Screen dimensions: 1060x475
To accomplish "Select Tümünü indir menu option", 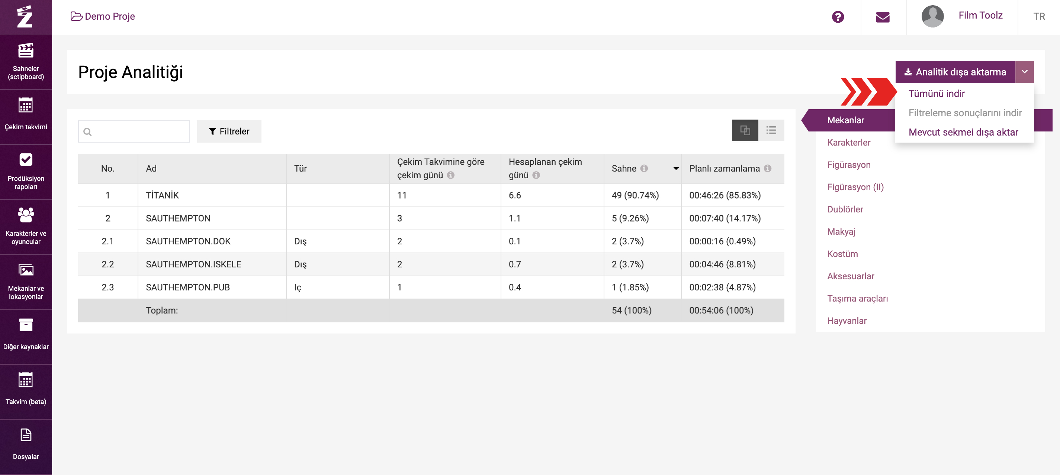I will tap(936, 94).
